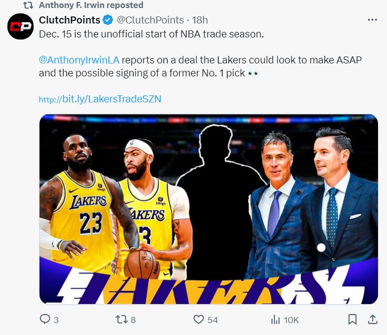The height and width of the screenshot is (335, 387).
Task: Open post analytics showing 10K views
Action: 275,320
